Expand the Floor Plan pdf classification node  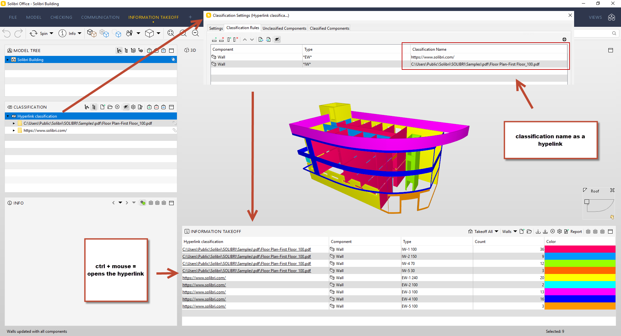coord(14,123)
